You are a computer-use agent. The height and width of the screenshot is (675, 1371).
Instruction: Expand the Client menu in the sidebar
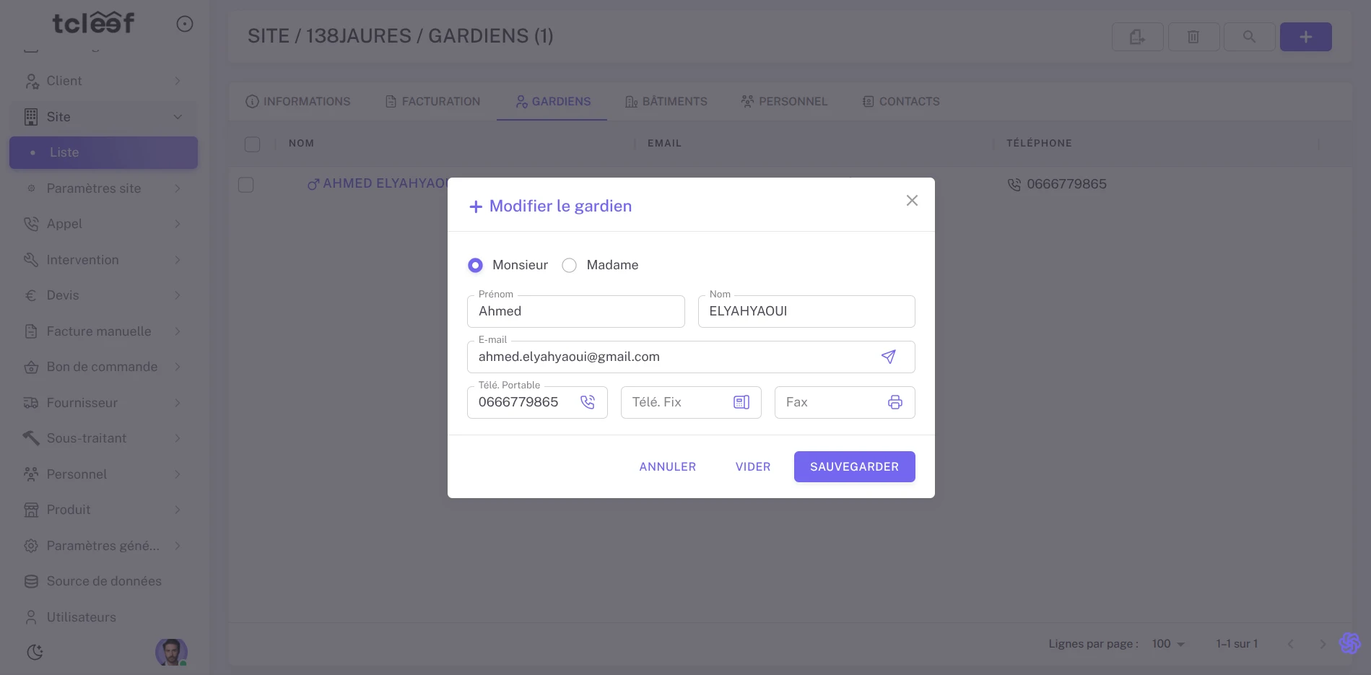point(178,80)
